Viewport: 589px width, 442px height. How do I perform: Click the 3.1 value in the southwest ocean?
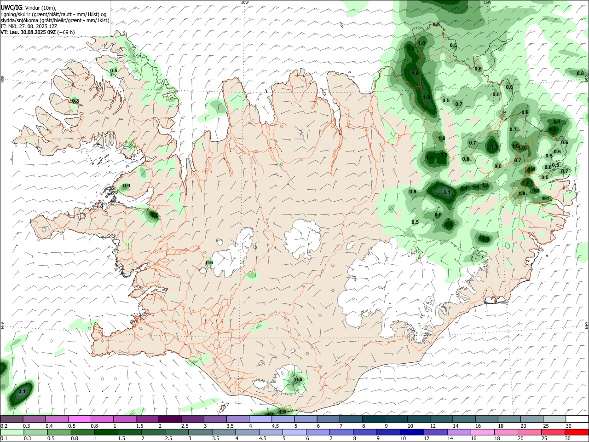[x=22, y=391]
